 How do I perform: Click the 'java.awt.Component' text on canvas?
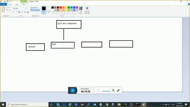click(67, 23)
